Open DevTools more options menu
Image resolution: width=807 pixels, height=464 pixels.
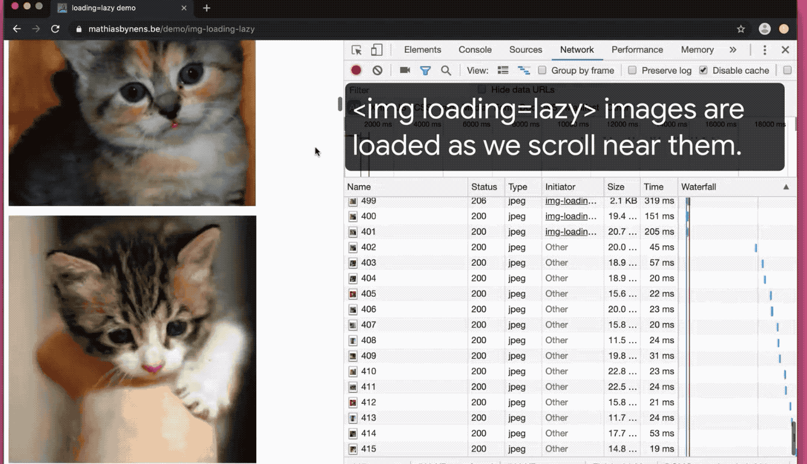click(x=764, y=50)
